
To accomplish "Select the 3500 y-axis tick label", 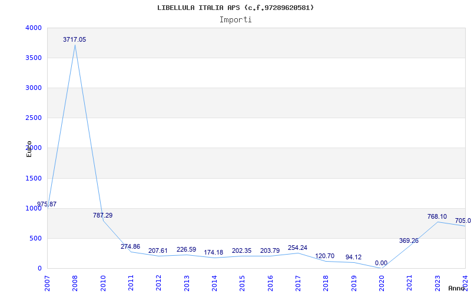I will coord(34,58).
